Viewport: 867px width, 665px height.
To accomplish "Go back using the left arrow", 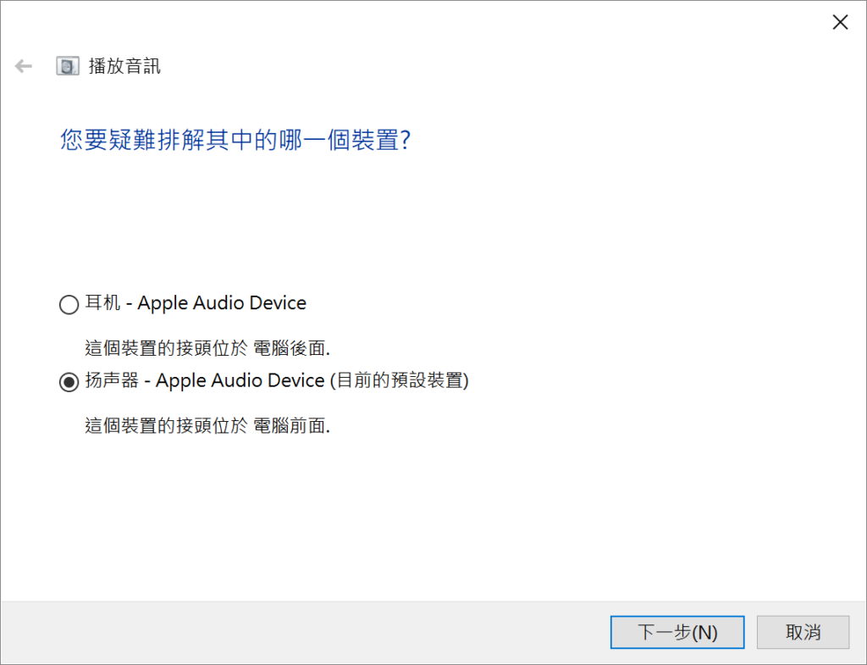I will 23,66.
